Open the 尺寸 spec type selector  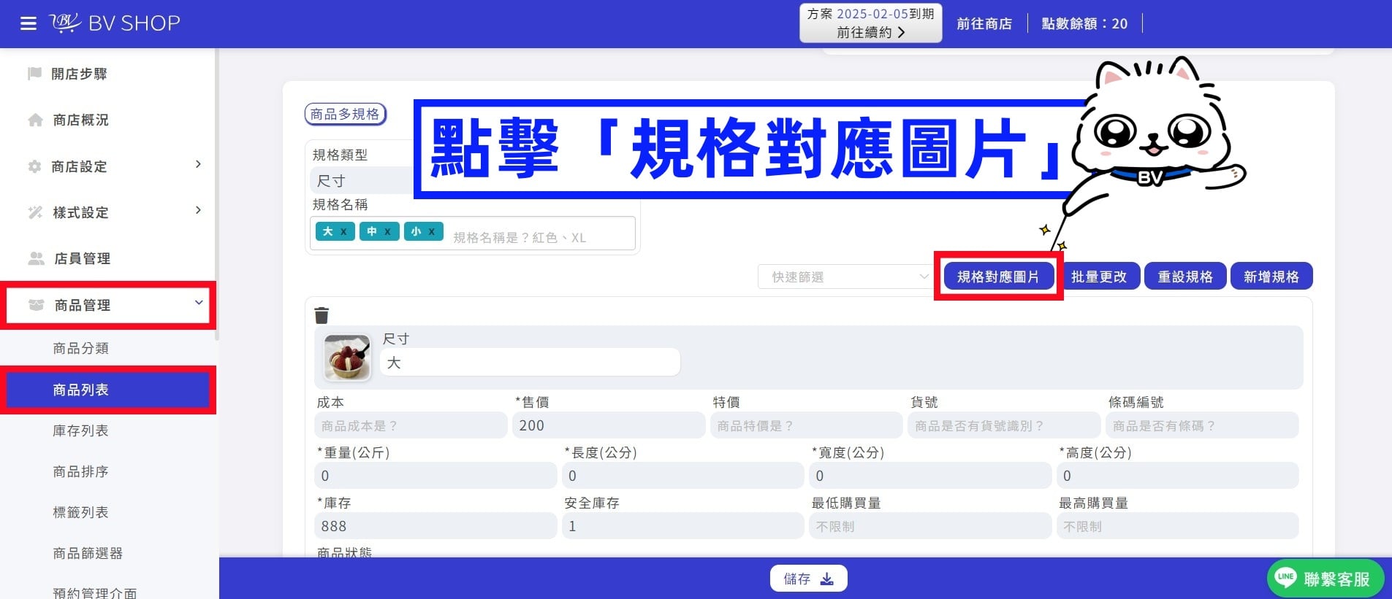[362, 180]
